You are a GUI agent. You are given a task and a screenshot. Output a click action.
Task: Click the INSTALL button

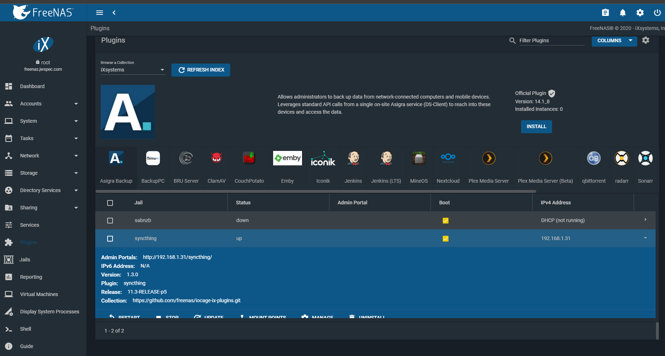536,126
